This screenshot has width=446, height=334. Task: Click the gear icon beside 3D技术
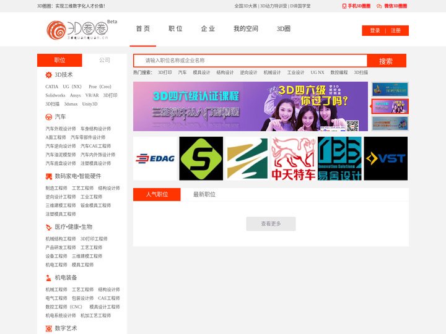tap(49, 75)
